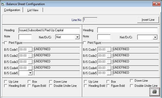Toggle the right Figure Bold checkbox
162x98 pixels.
[x=108, y=86]
